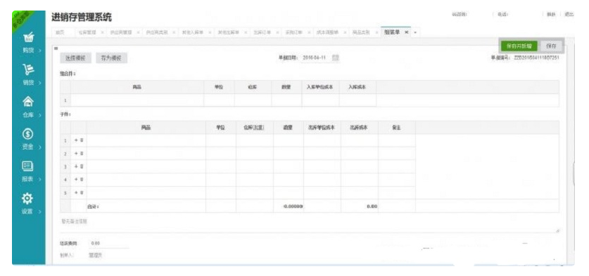This screenshot has width=589, height=276.
Task: Expand the 销货 sidebar submenu arrow
Action: tap(40, 82)
